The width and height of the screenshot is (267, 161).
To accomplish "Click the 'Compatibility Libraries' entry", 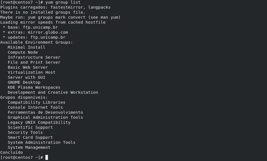I will point(37,102).
